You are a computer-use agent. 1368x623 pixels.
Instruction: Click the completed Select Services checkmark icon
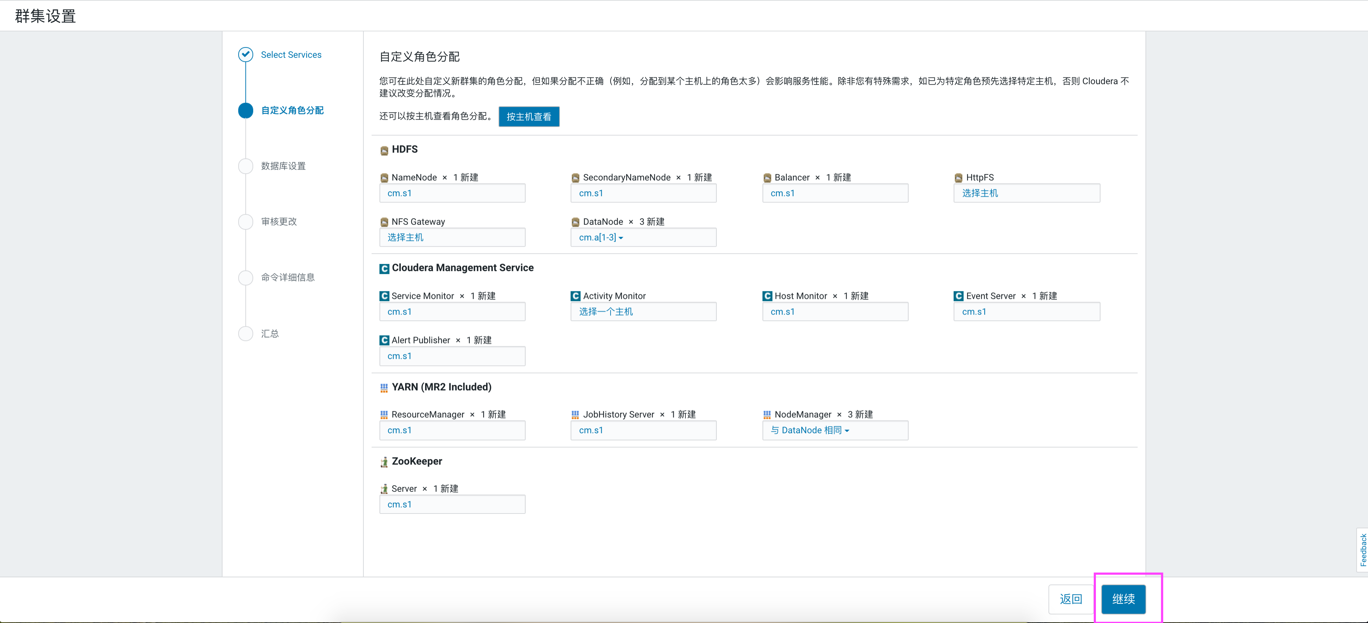(x=245, y=55)
